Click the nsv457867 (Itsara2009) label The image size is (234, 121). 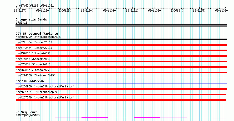coord(33,70)
